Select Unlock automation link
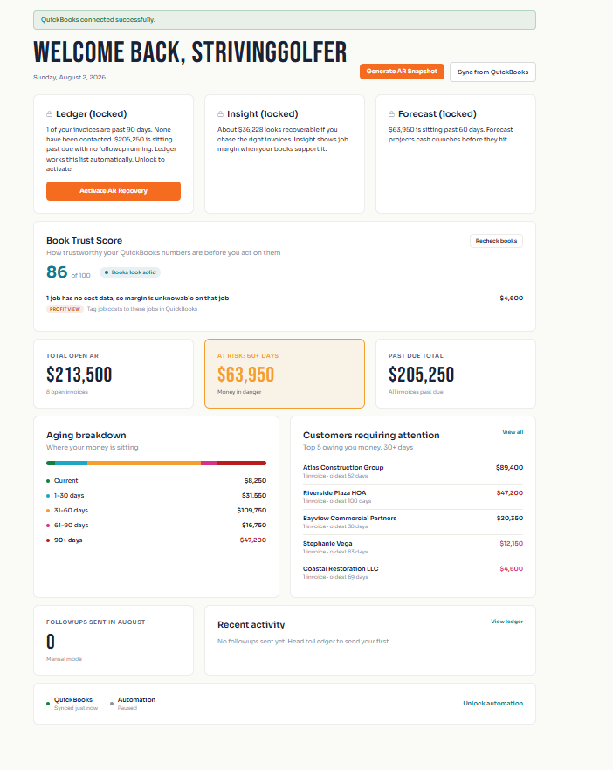Viewport: 613px width, 770px height. click(492, 704)
